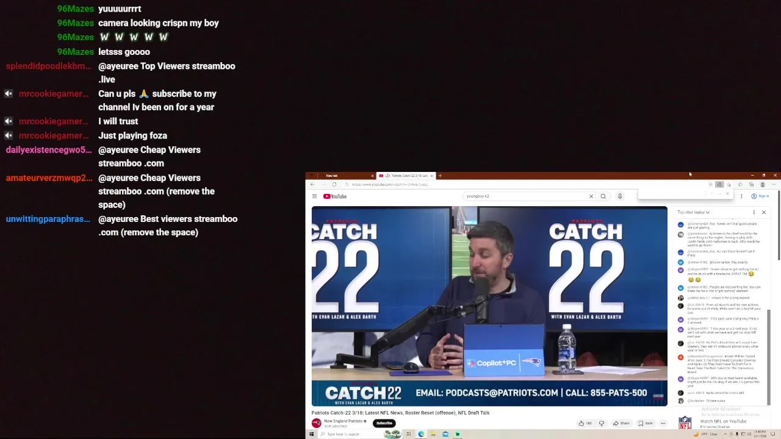Close the Patriots Catch-22 tab
Image resolution: width=781 pixels, height=439 pixels.
tap(431, 176)
